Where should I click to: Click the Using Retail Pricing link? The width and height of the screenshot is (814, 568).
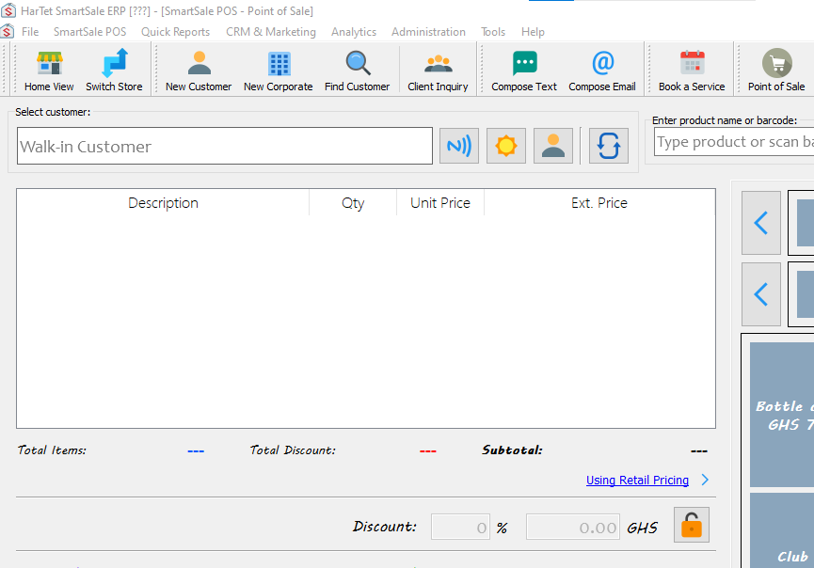[637, 481]
